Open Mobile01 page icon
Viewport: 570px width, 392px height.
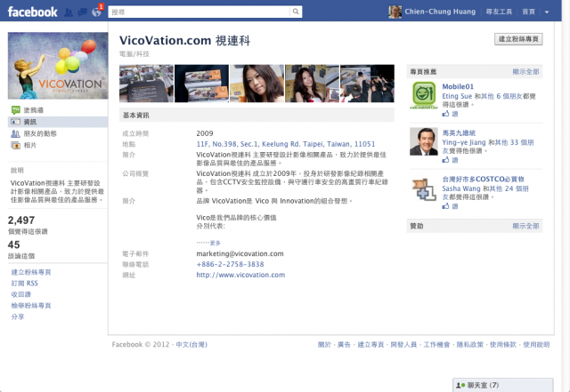point(424,95)
